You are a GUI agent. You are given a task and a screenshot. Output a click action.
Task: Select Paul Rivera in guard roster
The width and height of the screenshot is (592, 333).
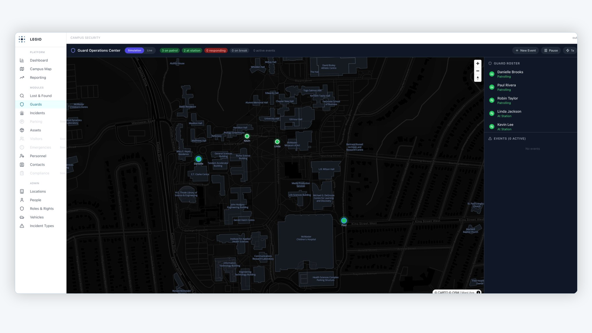click(531, 87)
